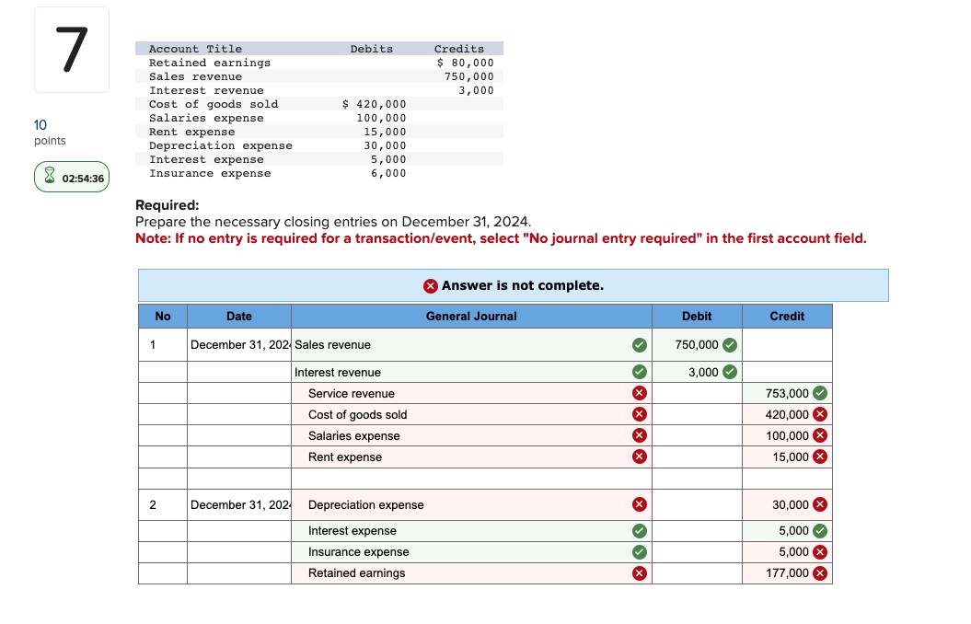The width and height of the screenshot is (971, 624).
Task: Click the Answer is not complete banner
Action: tap(513, 285)
